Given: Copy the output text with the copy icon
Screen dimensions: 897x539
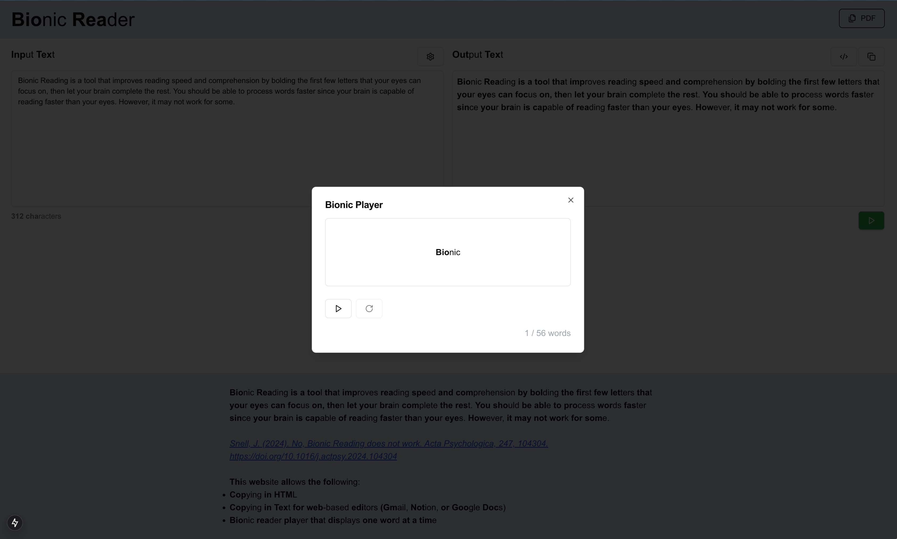Looking at the screenshot, I should (x=871, y=57).
